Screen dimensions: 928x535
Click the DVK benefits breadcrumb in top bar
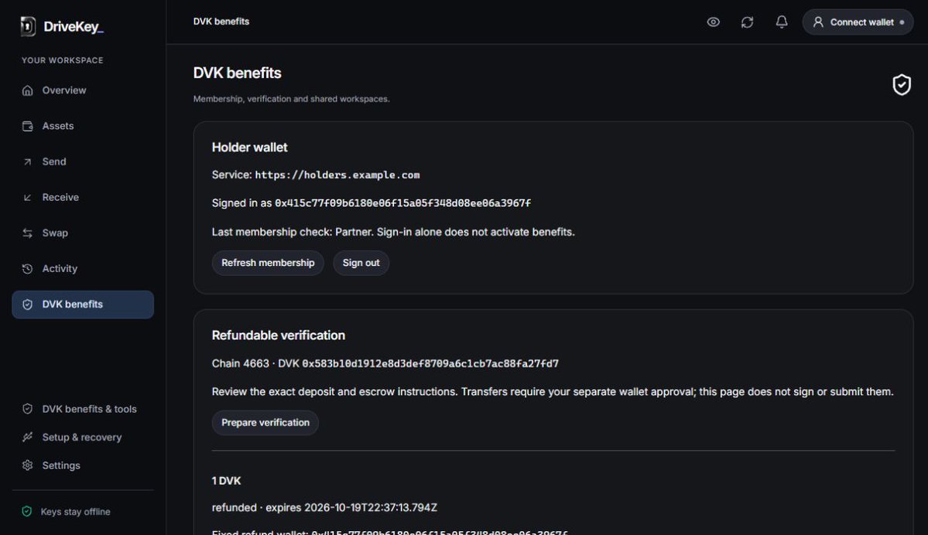221,22
